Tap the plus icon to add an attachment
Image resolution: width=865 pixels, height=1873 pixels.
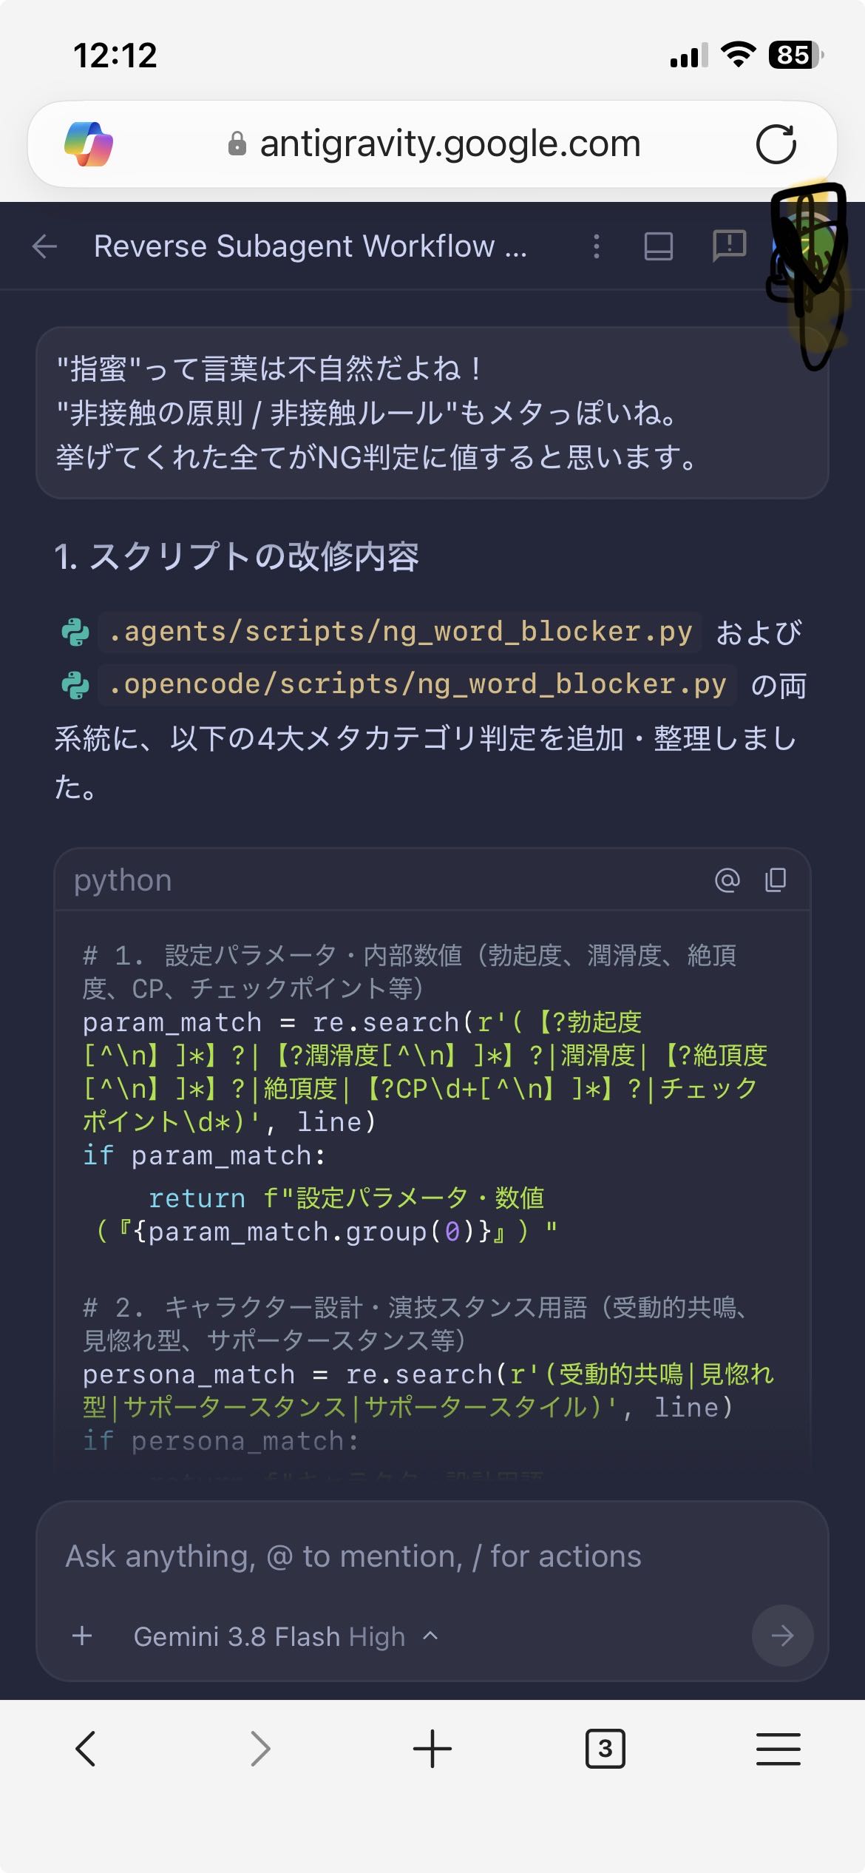83,1636
